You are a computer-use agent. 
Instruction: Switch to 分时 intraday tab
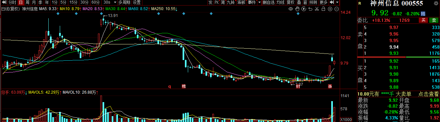click(12, 2)
